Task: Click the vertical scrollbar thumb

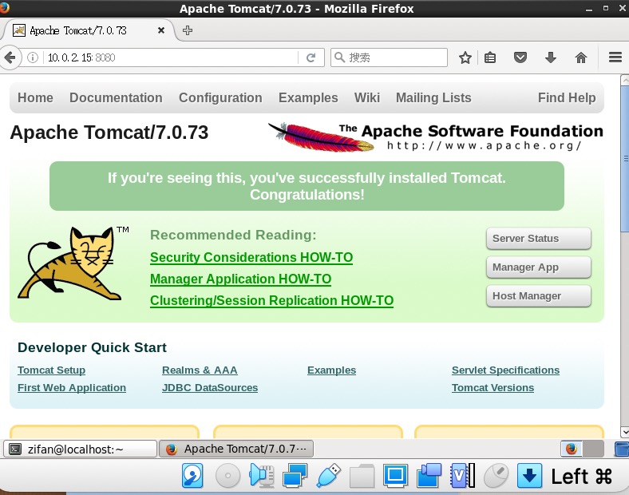Action: (624, 158)
